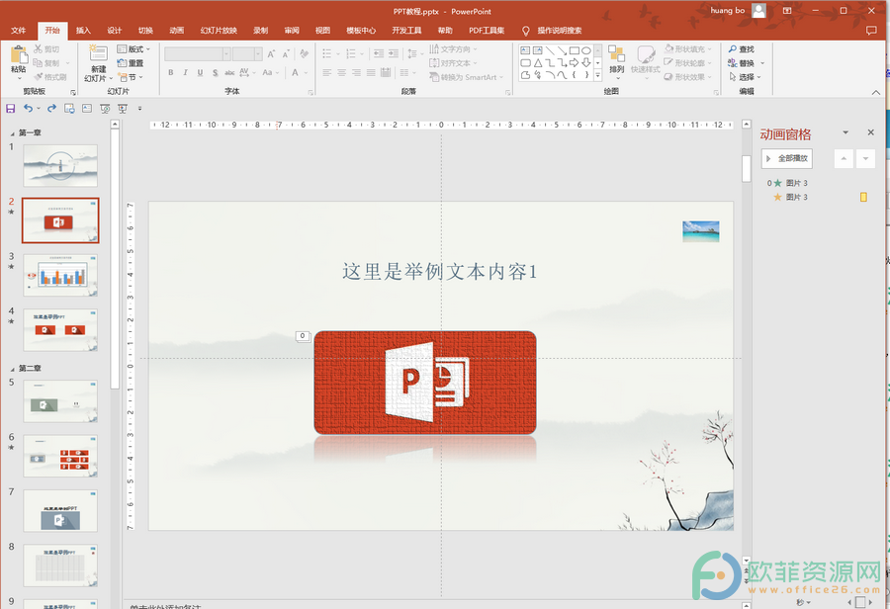Toggle underline formatting
This screenshot has height=609, width=890.
coord(201,72)
